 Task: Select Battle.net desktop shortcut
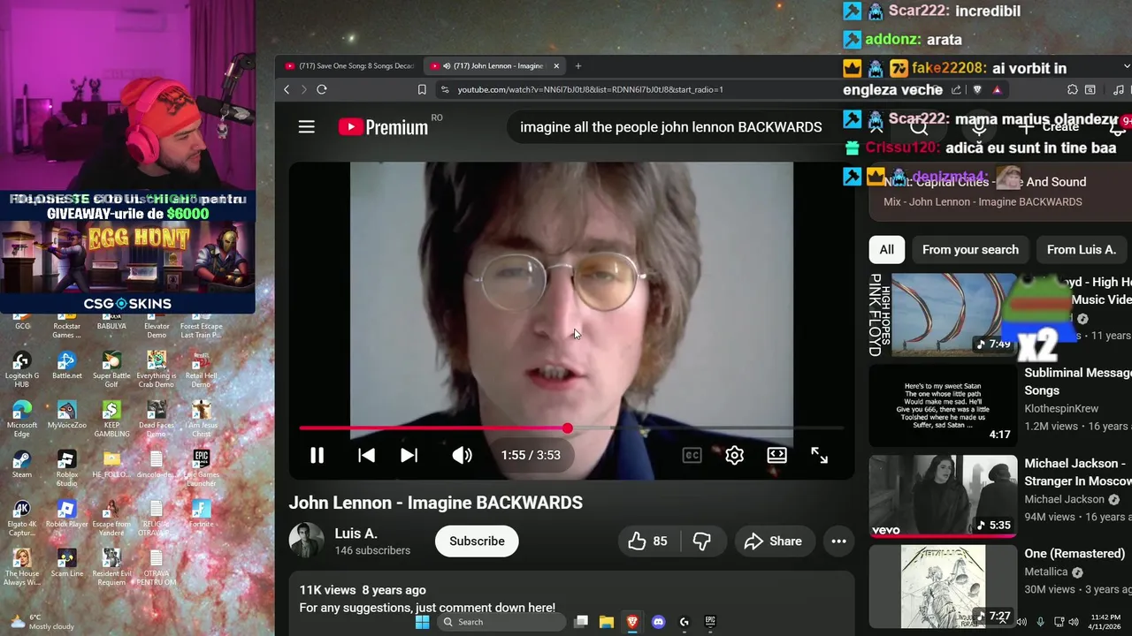[66, 366]
